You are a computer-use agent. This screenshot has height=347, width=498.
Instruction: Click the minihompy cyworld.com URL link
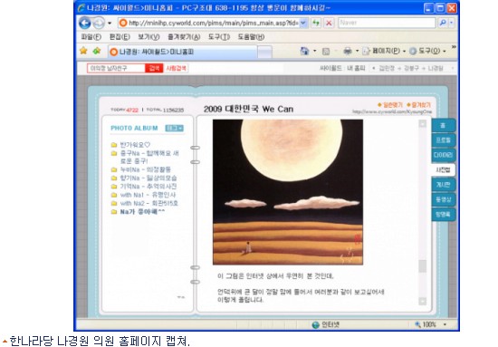pyautogui.click(x=392, y=111)
